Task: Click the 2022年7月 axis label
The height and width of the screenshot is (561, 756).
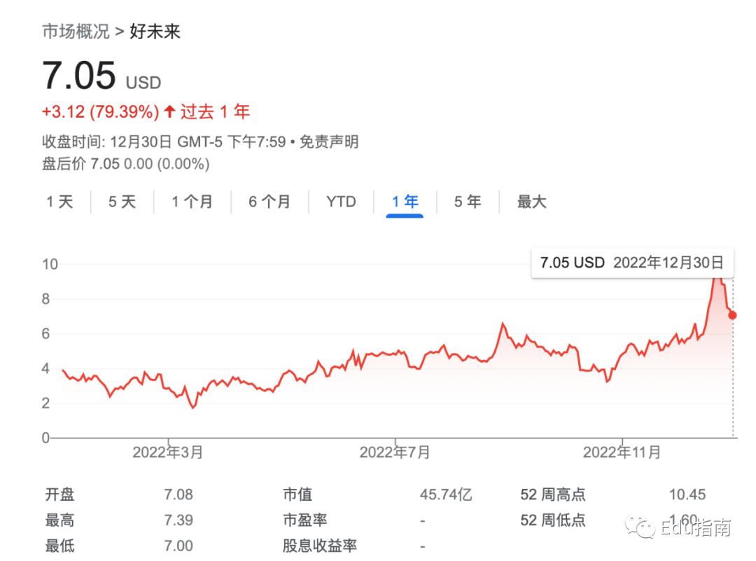Action: coord(395,452)
